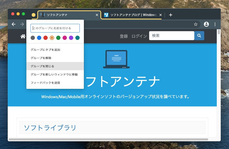Click the blue search magnifier button
The width and height of the screenshot is (229, 149).
pos(199,36)
